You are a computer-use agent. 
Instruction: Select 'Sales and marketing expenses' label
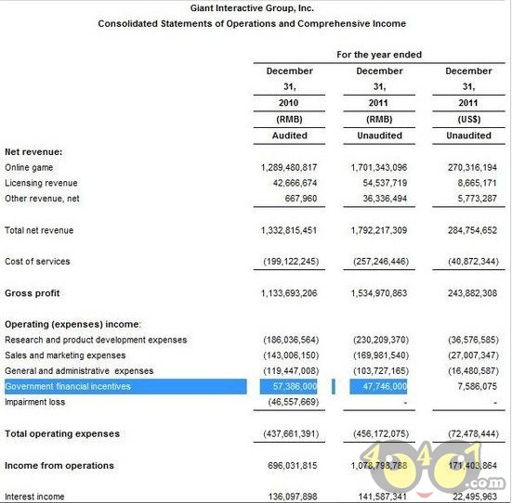pyautogui.click(x=65, y=355)
